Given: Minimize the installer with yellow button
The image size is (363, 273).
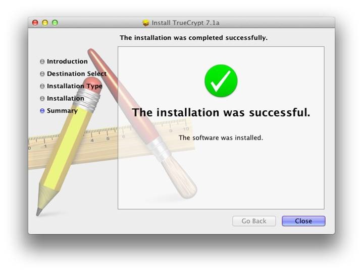Looking at the screenshot, I should 45,23.
